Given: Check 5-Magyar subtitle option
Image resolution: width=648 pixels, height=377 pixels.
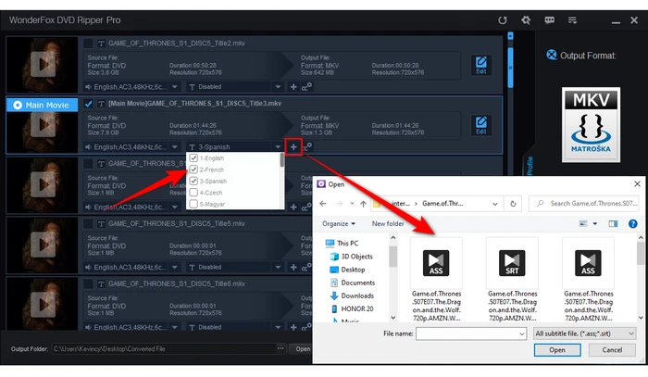Looking at the screenshot, I should [193, 204].
